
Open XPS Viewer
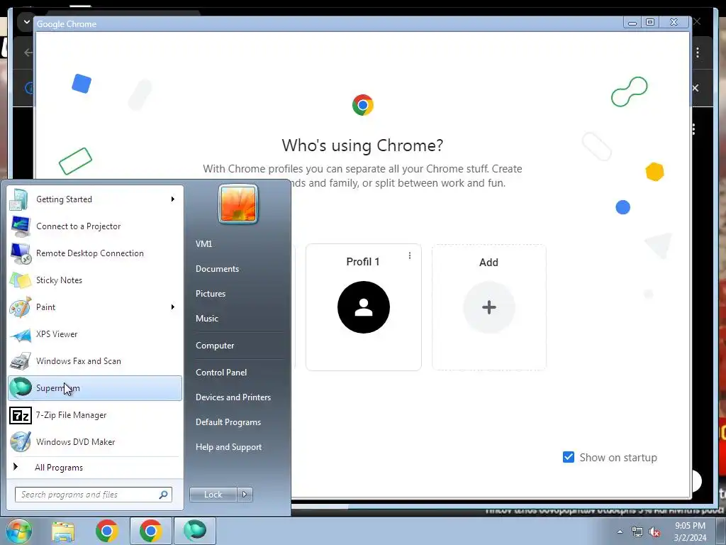coord(94,334)
